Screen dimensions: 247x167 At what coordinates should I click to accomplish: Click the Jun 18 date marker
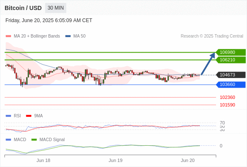[x=43, y=160]
